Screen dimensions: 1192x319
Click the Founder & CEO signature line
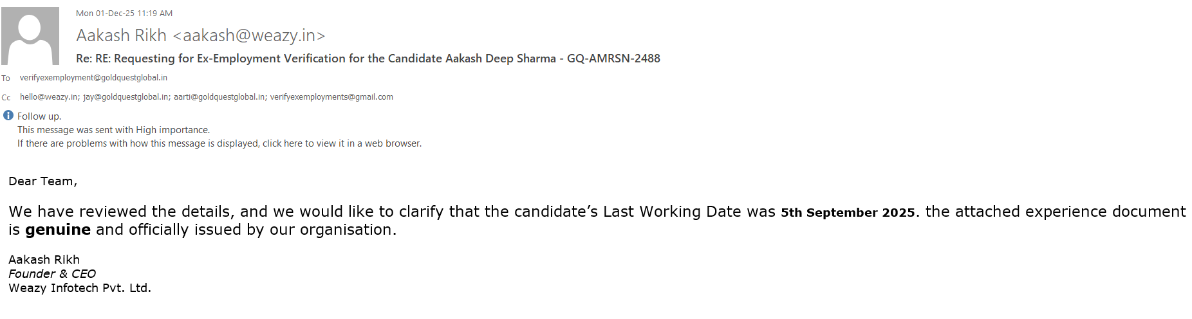tap(52, 274)
